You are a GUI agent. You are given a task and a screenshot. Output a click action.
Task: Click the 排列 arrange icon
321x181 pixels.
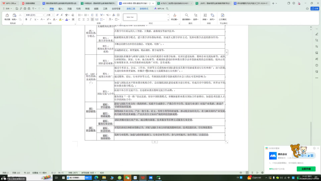212,17
